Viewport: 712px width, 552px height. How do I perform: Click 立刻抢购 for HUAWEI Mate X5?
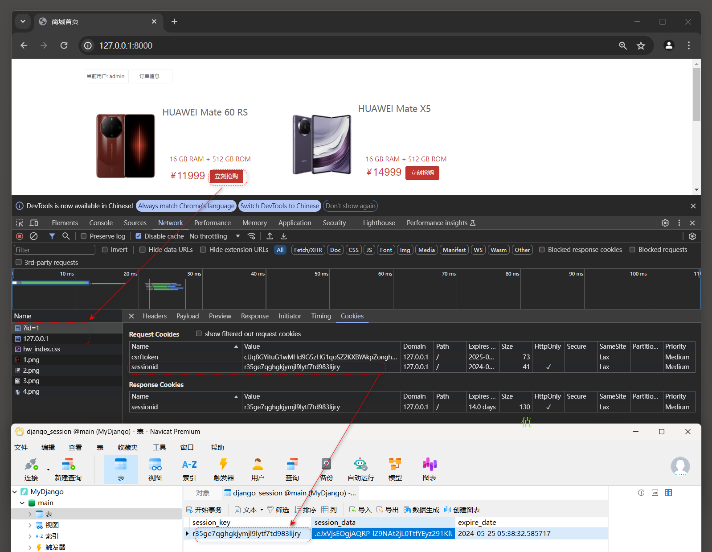pos(422,173)
